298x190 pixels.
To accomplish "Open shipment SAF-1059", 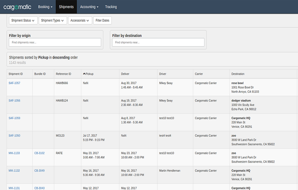I will [14, 118].
